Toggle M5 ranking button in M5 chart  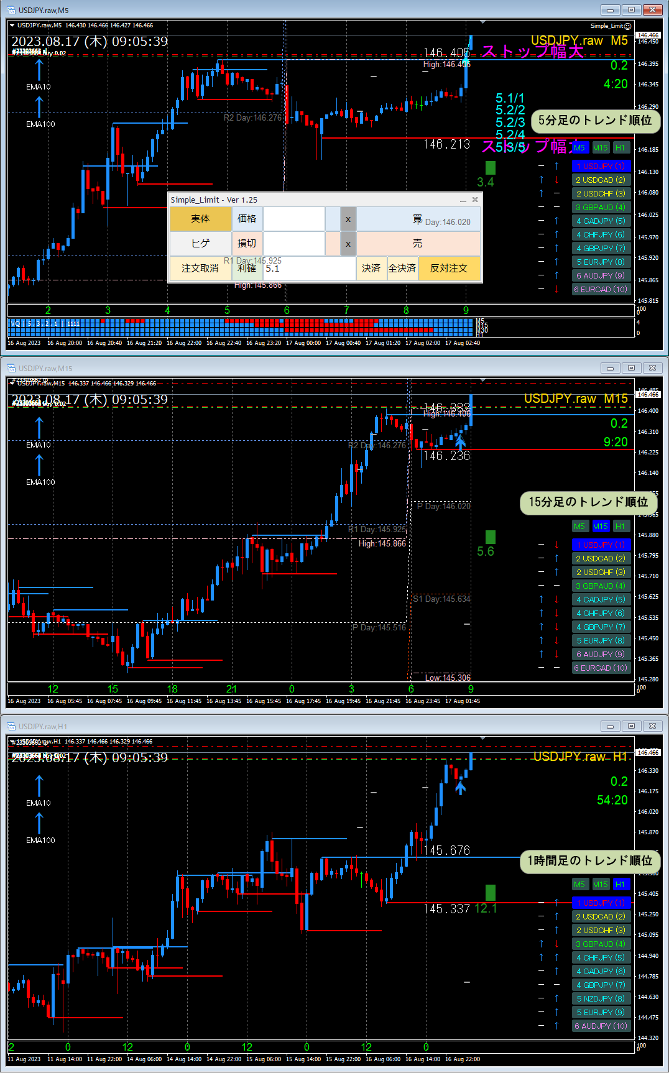coord(579,148)
